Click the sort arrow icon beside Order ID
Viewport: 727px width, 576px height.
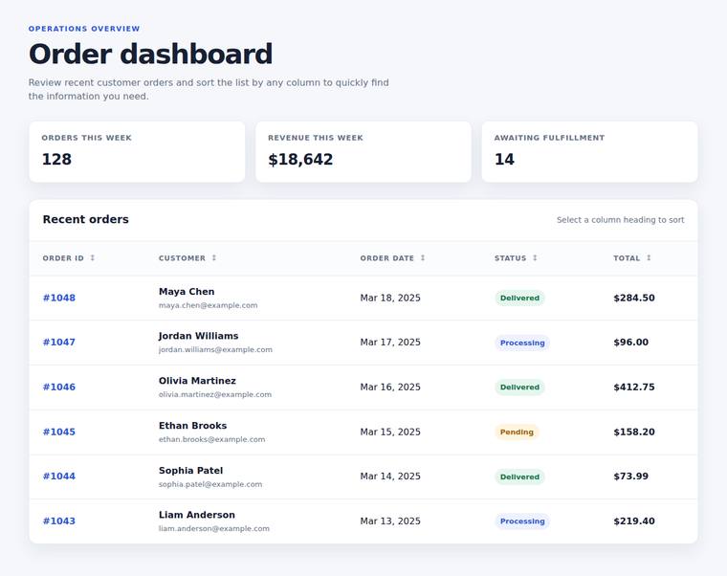pyautogui.click(x=92, y=257)
